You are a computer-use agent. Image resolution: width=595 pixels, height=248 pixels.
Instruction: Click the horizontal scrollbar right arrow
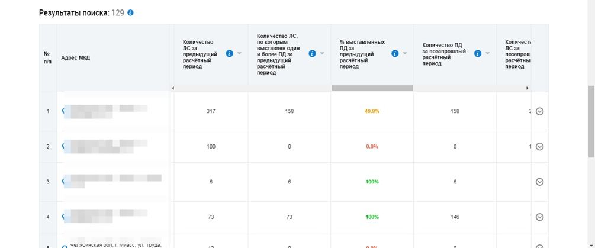click(527, 88)
